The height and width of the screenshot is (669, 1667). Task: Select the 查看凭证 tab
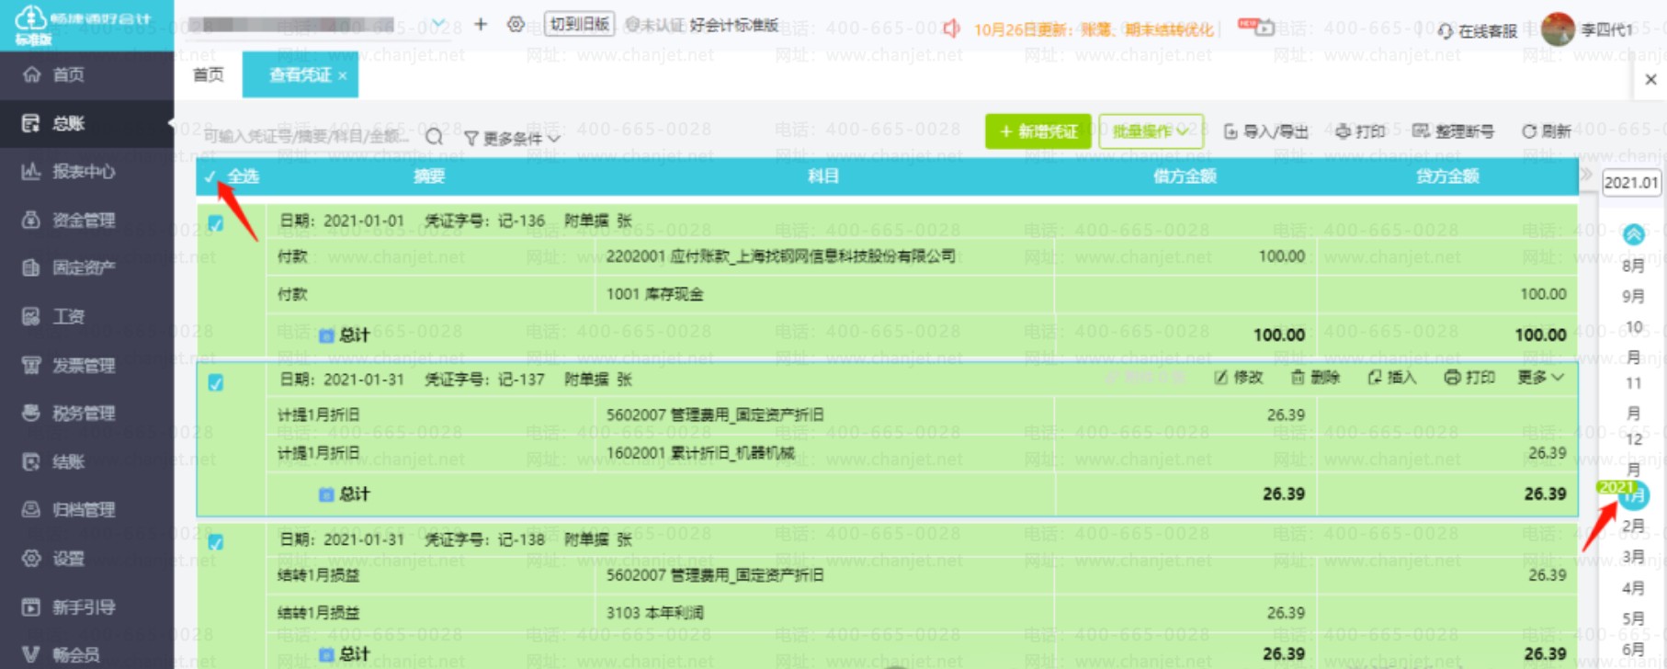coord(300,74)
